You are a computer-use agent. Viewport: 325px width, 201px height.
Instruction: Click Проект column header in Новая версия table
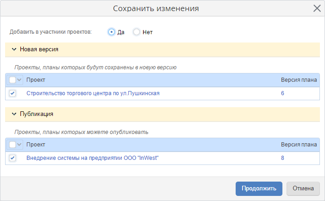tap(36, 80)
